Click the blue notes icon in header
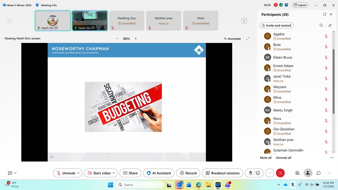 click(x=286, y=5)
